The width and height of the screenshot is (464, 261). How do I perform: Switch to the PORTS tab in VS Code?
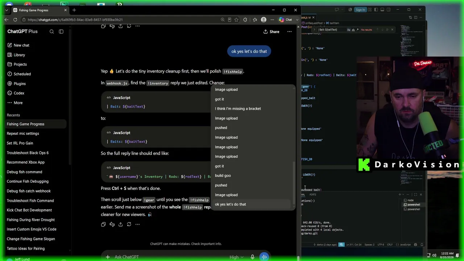312,195
